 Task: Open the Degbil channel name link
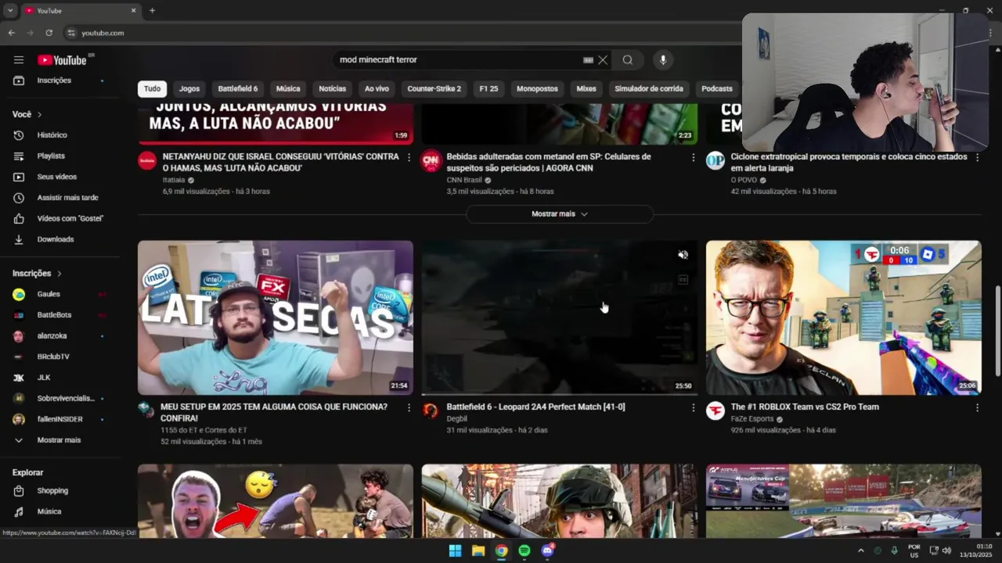click(x=456, y=418)
